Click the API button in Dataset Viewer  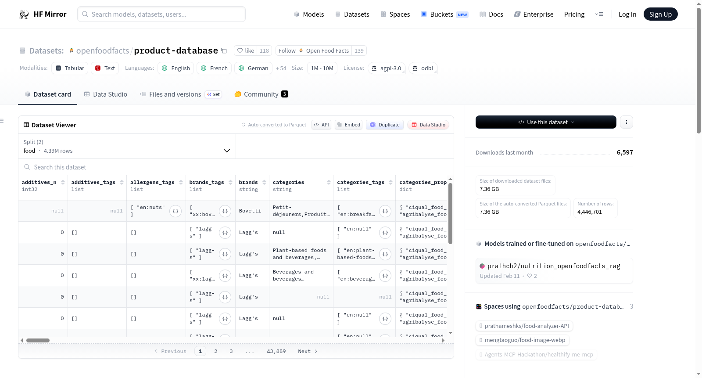click(321, 125)
